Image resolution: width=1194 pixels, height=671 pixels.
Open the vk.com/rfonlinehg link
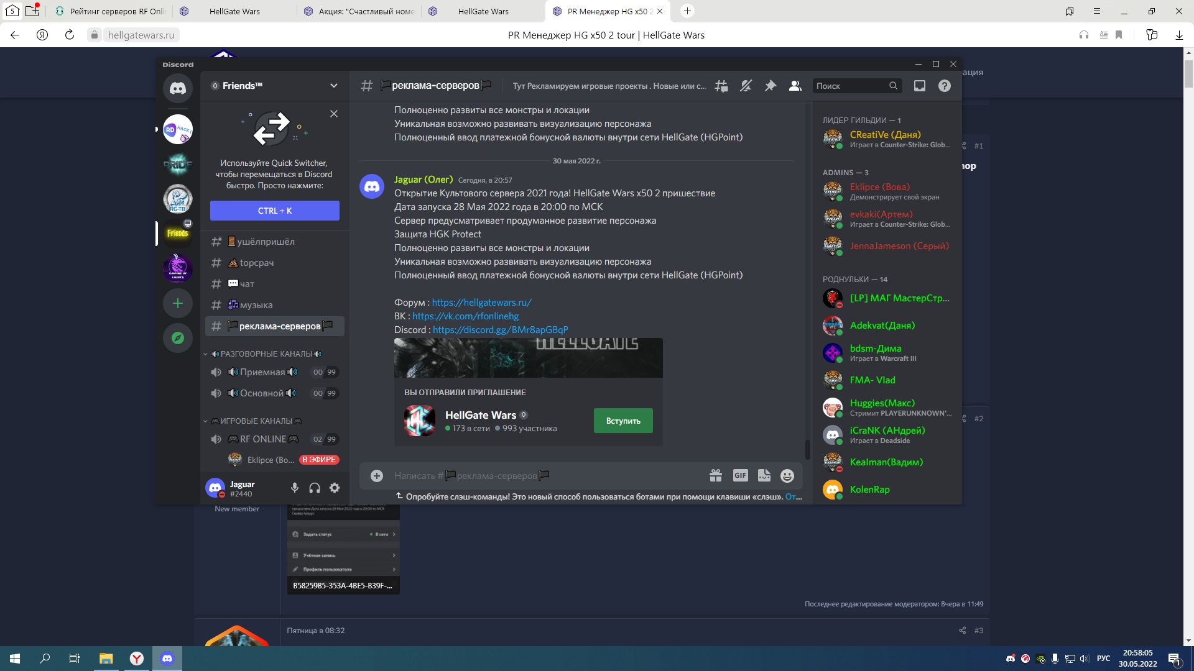(465, 316)
